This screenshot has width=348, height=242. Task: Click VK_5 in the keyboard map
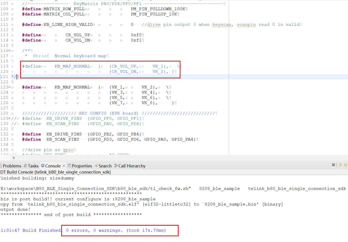[117, 97]
